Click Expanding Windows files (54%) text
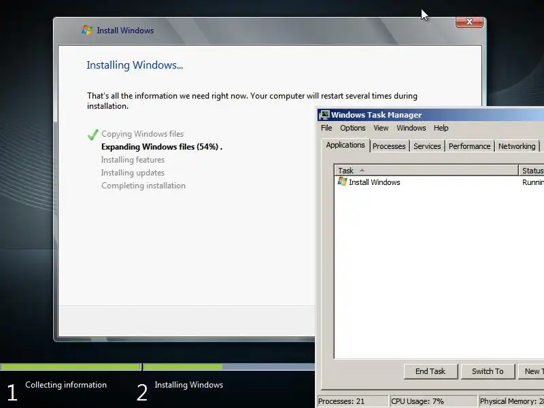This screenshot has height=408, width=544. 162,147
